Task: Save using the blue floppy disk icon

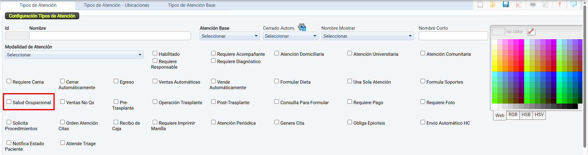Action: pyautogui.click(x=506, y=4)
